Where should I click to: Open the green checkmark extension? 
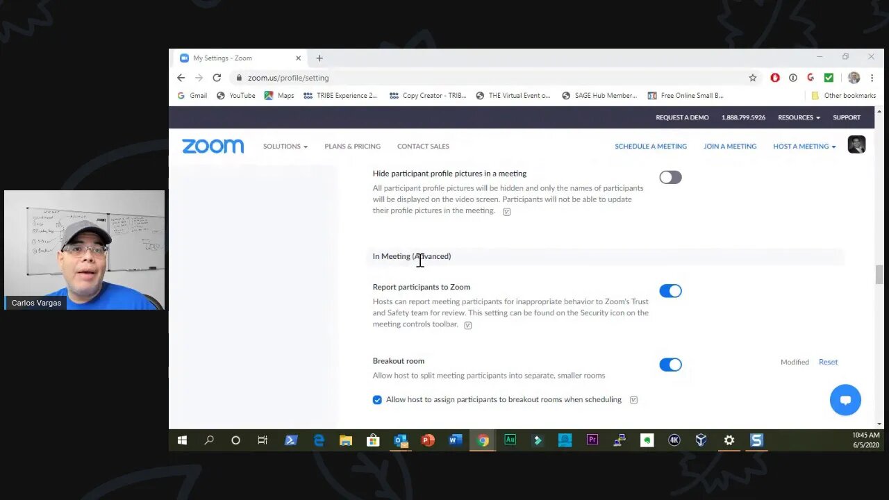coord(829,78)
